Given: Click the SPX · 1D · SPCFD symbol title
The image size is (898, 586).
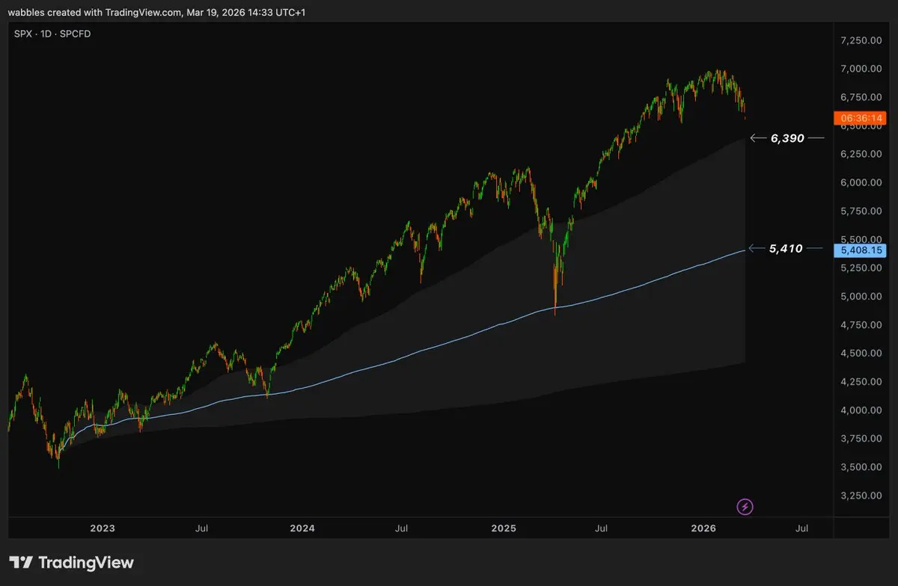Looking at the screenshot, I should click(x=52, y=34).
